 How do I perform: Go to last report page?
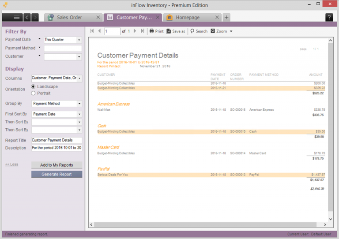click(143, 31)
